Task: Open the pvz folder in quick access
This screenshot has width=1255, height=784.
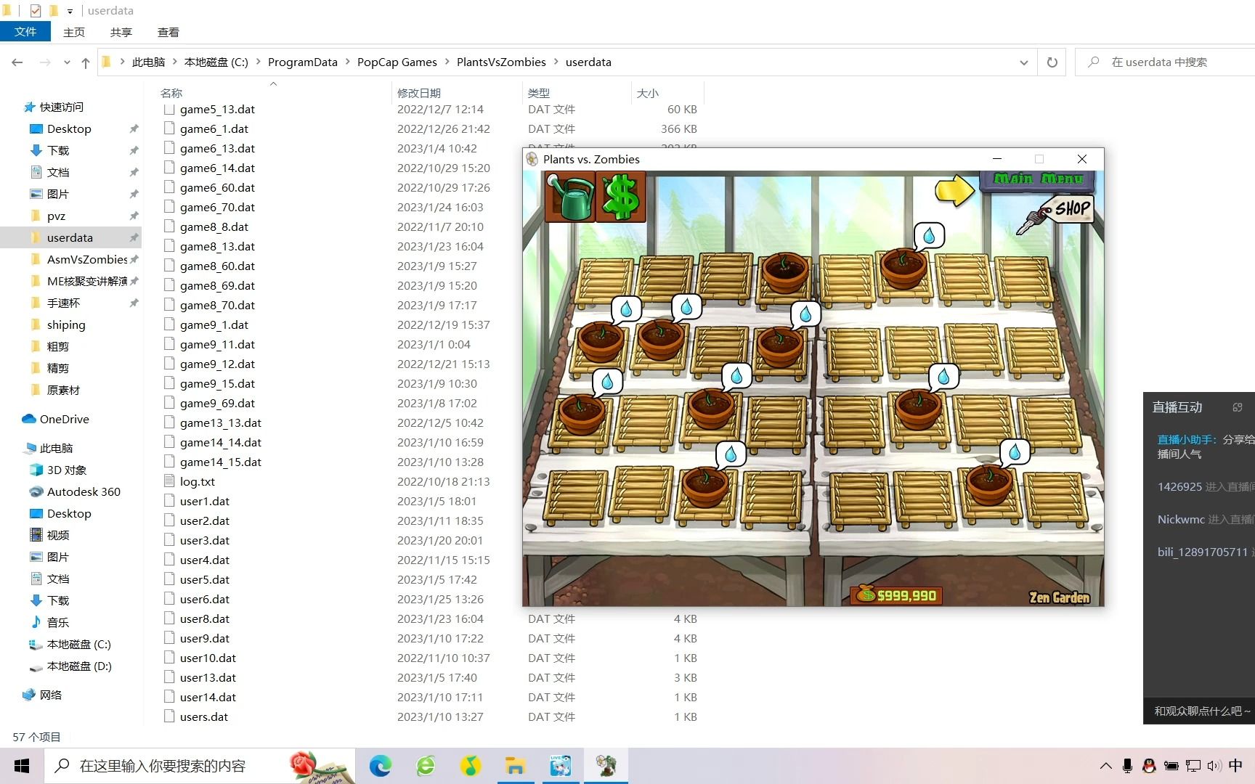Action: click(x=56, y=216)
